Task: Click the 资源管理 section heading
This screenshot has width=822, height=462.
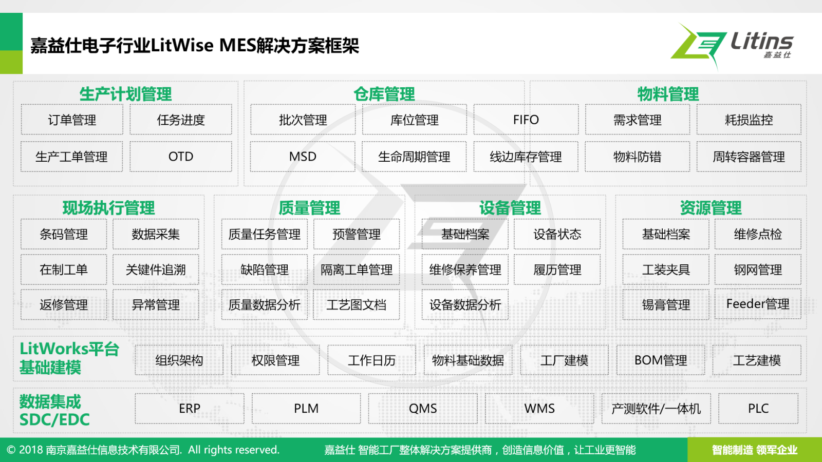Action: 711,208
